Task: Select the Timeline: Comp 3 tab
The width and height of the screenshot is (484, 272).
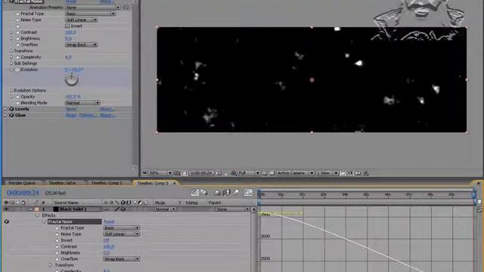Action: 153,183
